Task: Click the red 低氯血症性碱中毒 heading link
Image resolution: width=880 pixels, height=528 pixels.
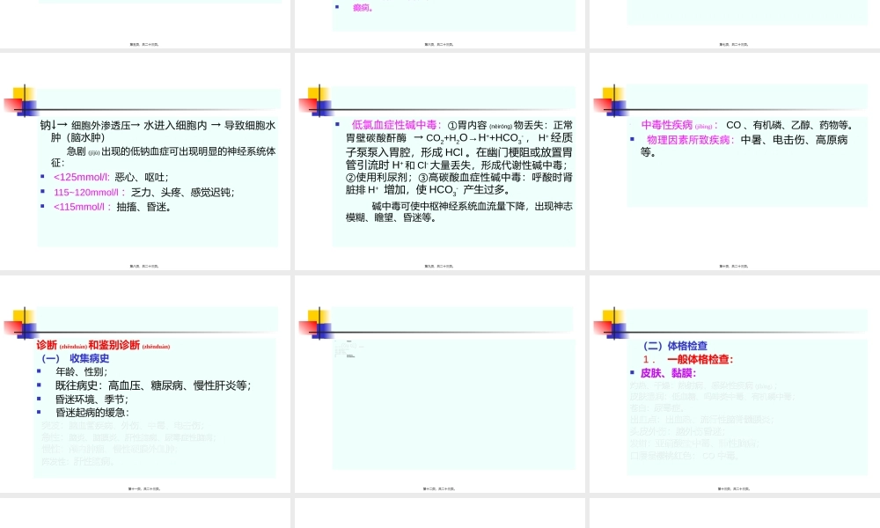Action: point(396,124)
